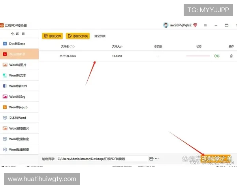Click the 添加文件 button
The height and width of the screenshot is (189, 237).
(x=52, y=36)
